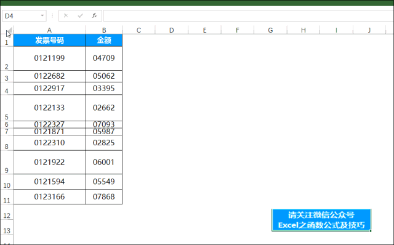Select cell containing 0122133

tap(49, 108)
